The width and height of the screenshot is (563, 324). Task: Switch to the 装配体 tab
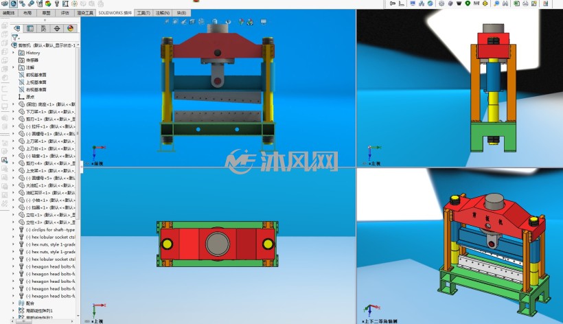coord(9,13)
